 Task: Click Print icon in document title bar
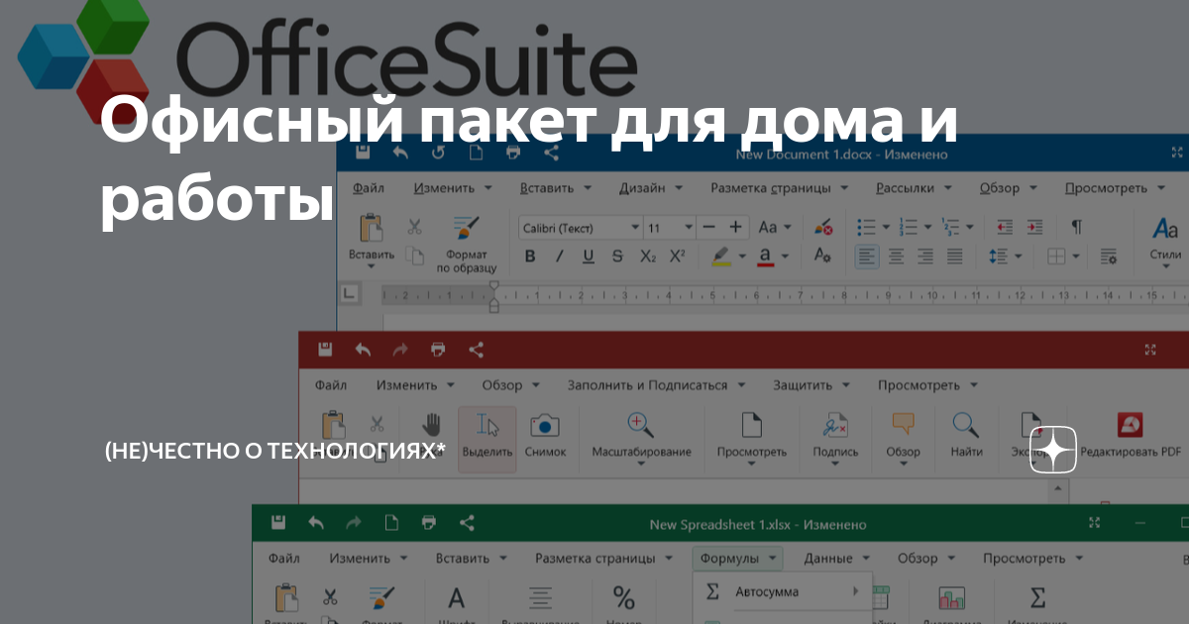pyautogui.click(x=513, y=153)
